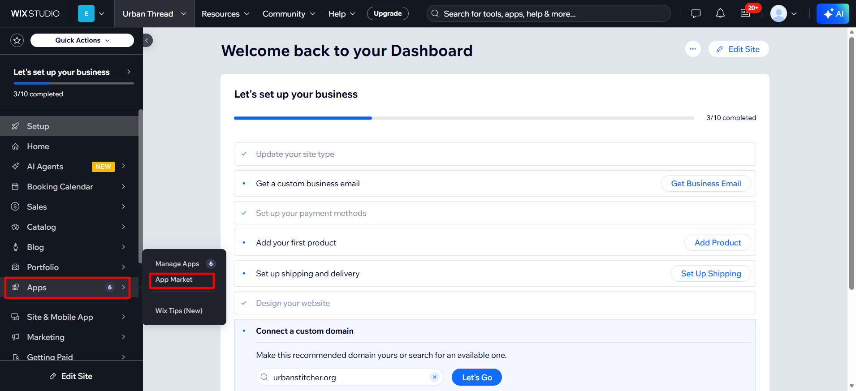Focus the search for tools and apps field
Screen dimensions: 856x391
549,13
